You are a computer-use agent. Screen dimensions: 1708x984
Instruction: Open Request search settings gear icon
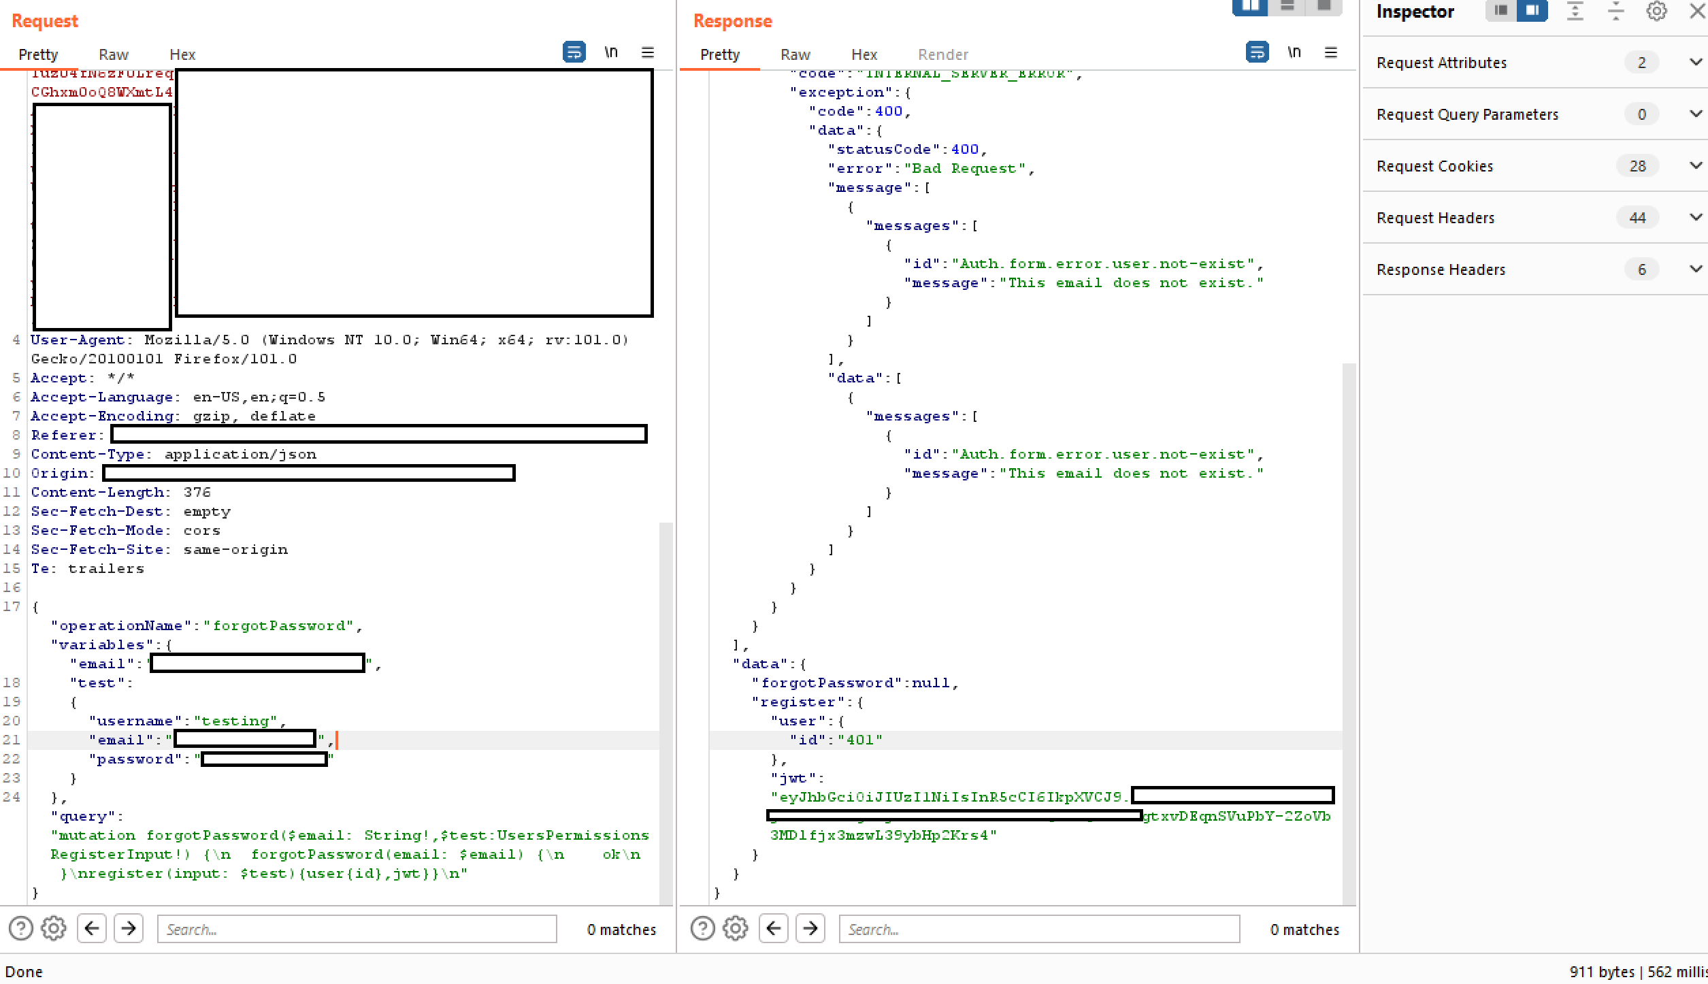pyautogui.click(x=54, y=928)
